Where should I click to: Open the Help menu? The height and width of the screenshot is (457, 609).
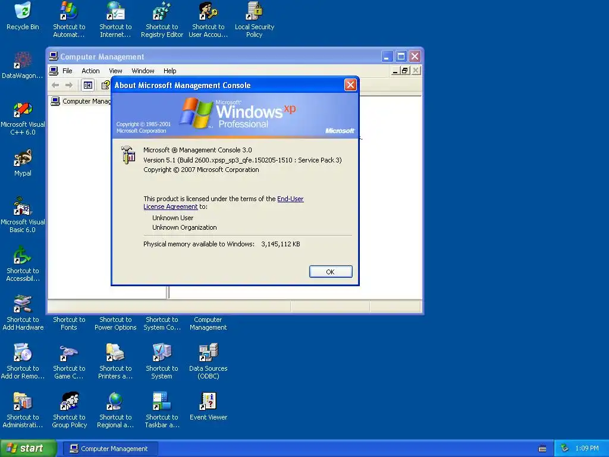click(169, 71)
